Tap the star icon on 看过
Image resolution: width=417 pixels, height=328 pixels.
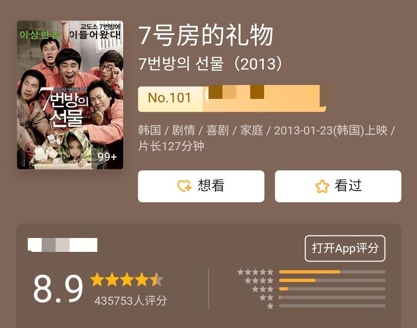322,186
